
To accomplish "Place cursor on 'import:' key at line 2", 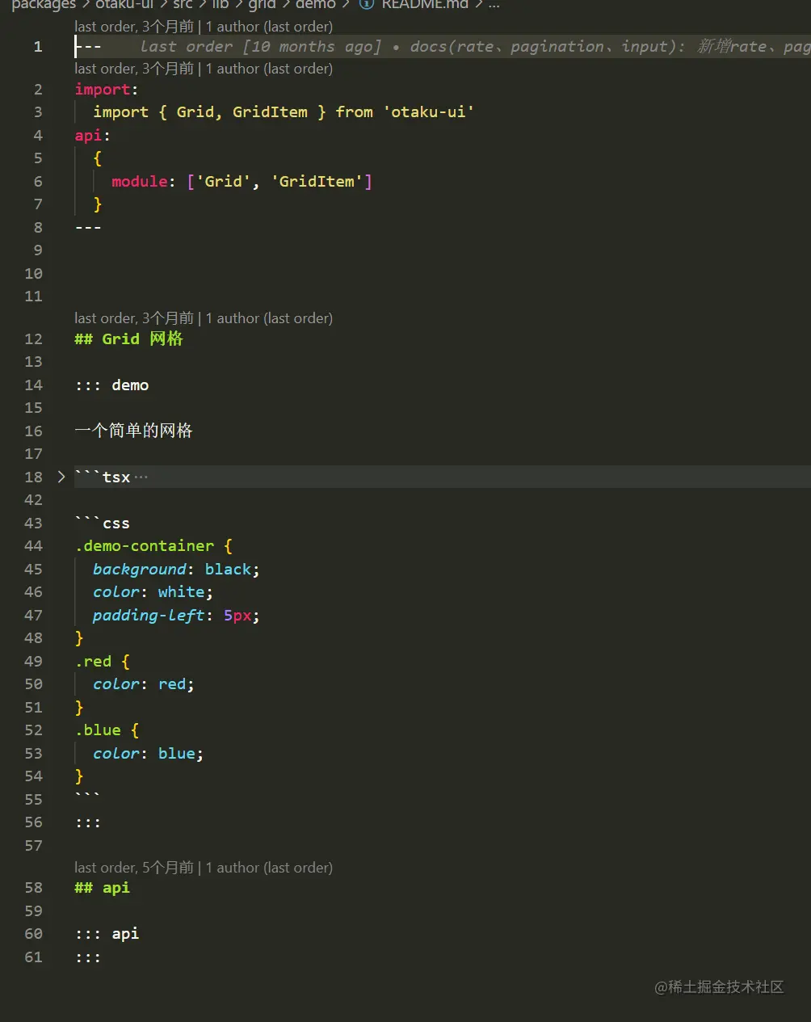I will pos(107,90).
